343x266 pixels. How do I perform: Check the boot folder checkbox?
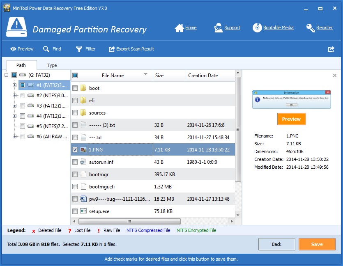[75, 88]
